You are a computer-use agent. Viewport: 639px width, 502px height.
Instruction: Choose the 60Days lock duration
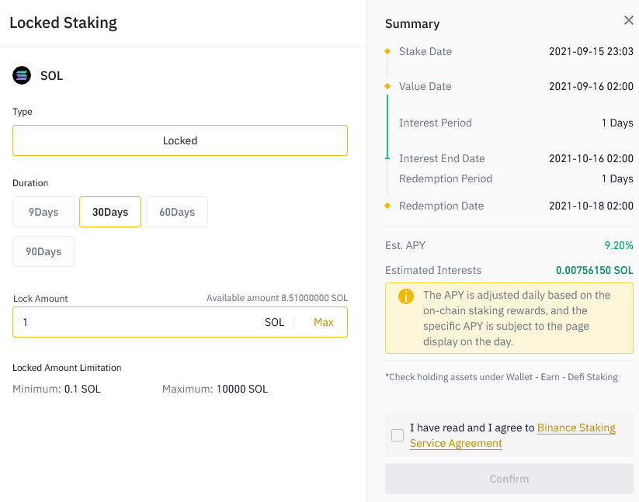177,212
